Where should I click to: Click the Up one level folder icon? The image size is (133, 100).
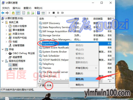(13, 13)
